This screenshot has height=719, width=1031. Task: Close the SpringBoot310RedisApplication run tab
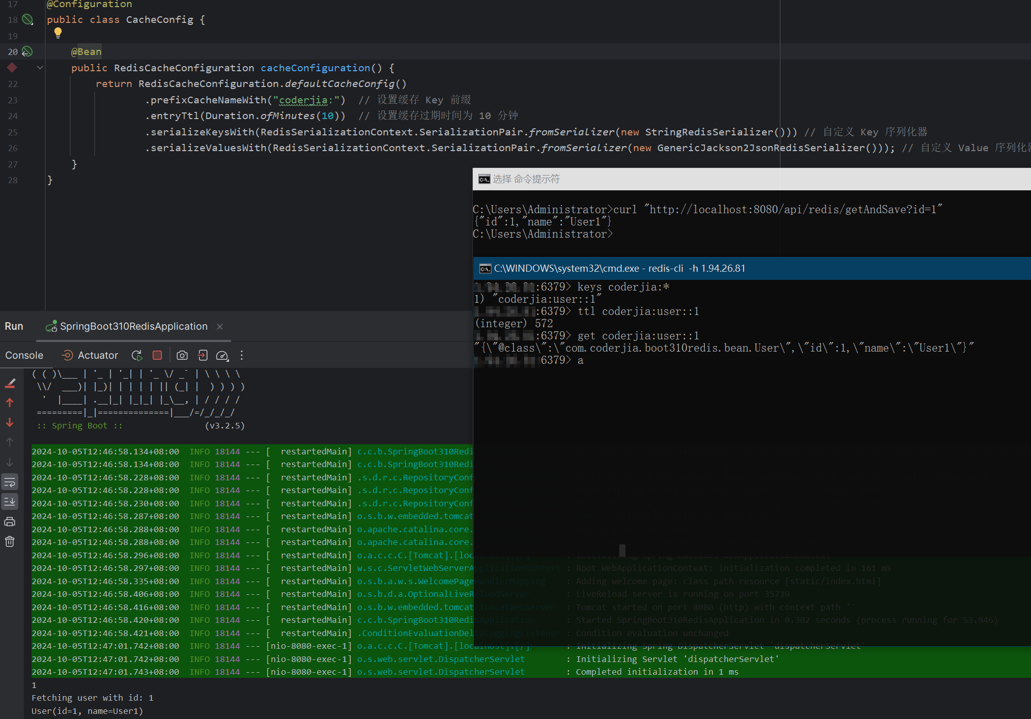click(220, 327)
